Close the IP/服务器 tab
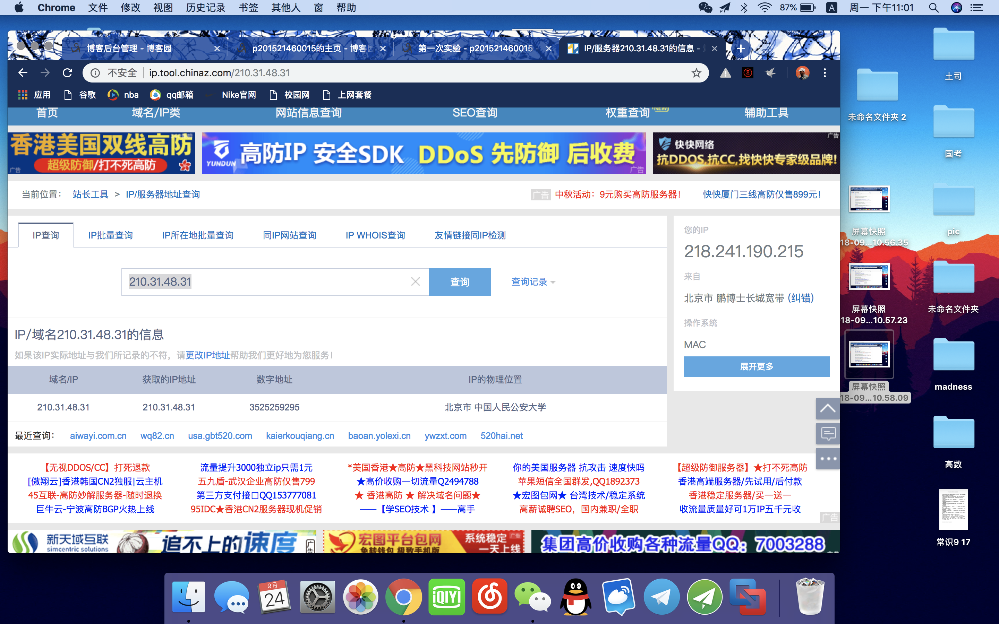The width and height of the screenshot is (999, 624). (715, 49)
